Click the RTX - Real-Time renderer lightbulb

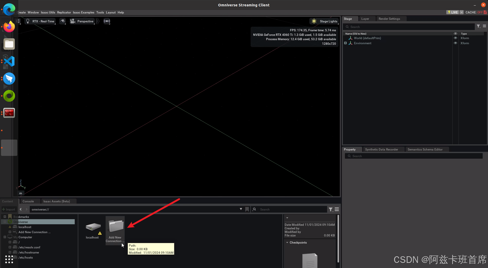[x=28, y=21]
